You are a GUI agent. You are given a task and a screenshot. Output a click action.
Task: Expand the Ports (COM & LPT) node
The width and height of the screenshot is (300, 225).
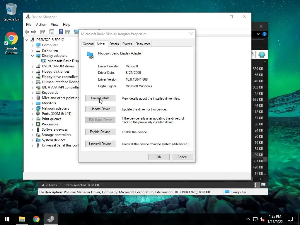32,114
